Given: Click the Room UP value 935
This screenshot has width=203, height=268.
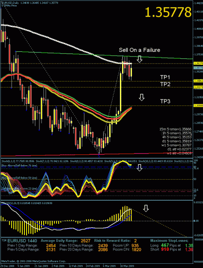Looking at the screenshot, I should (135, 246).
